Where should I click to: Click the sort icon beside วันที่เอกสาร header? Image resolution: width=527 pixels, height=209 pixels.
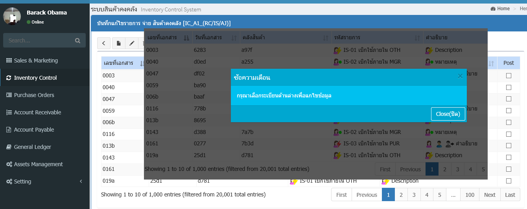[234, 38]
